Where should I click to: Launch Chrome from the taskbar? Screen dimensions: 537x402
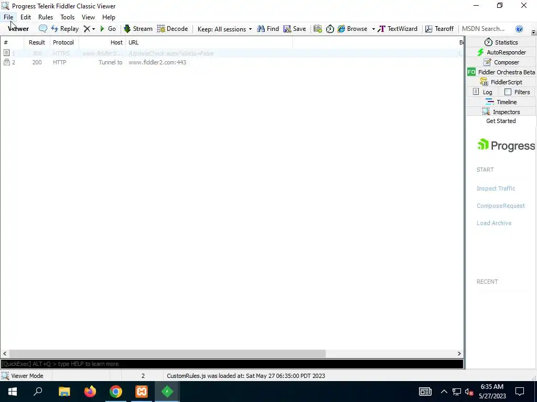tap(116, 392)
